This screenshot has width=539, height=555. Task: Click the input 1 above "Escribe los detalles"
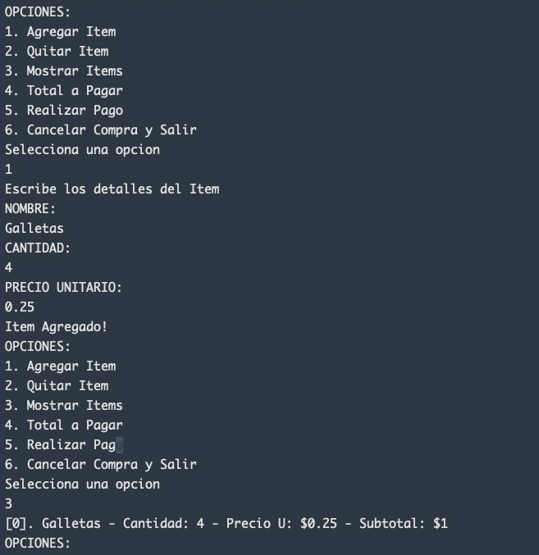(9, 169)
